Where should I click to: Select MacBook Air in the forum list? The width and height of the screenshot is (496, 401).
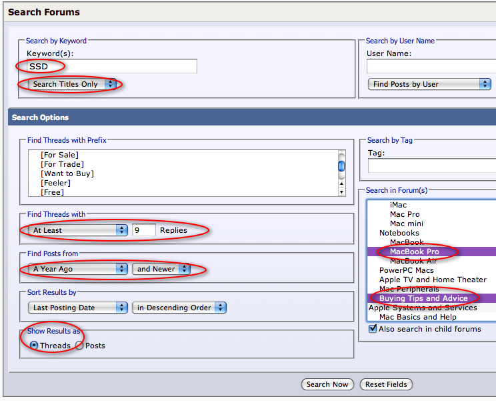pyautogui.click(x=413, y=261)
